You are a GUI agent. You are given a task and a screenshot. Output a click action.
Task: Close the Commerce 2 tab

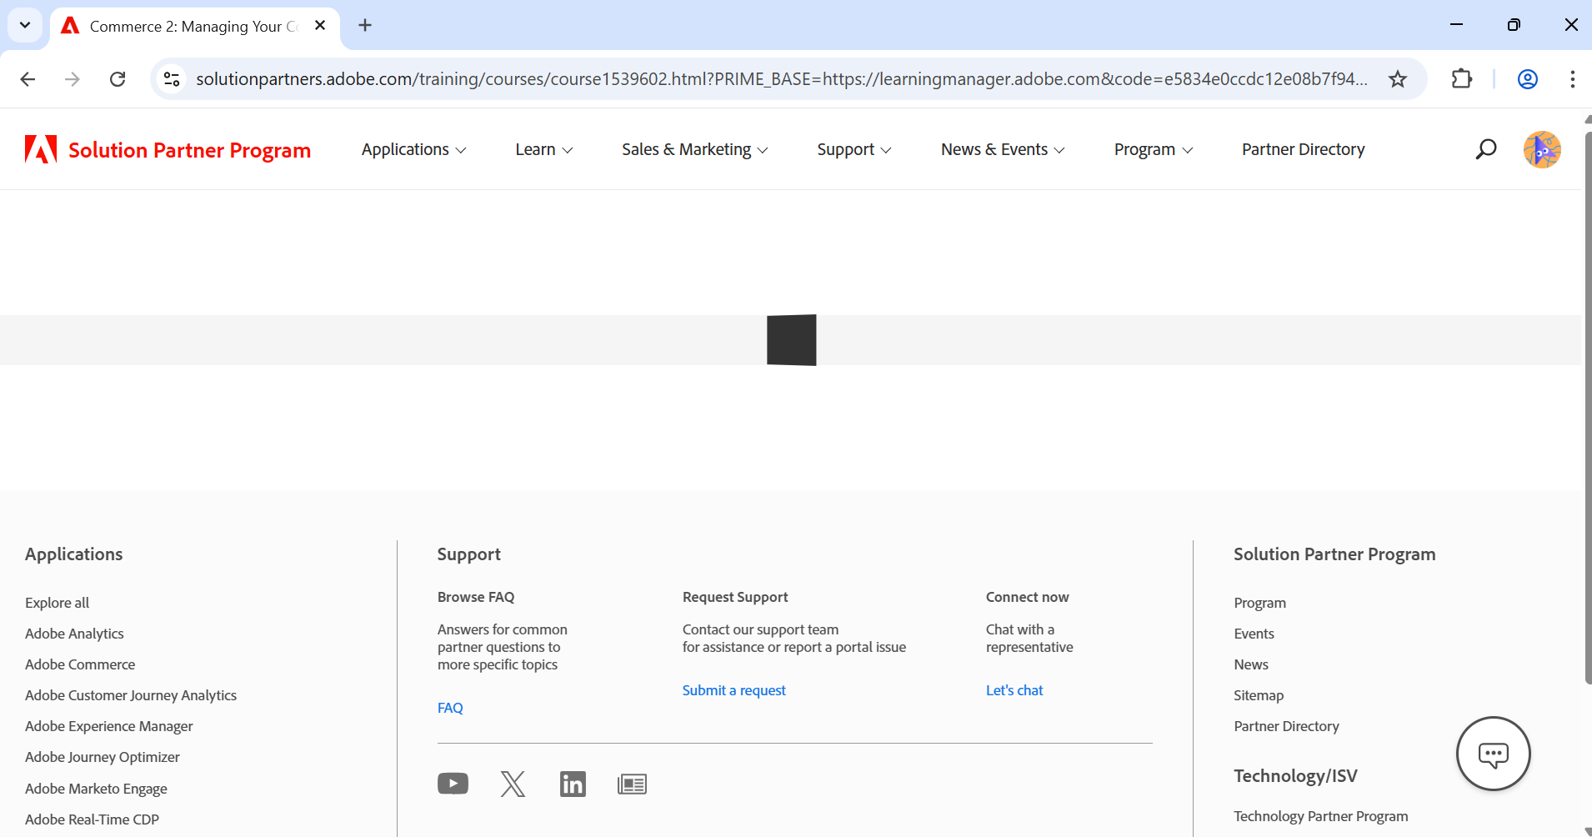pyautogui.click(x=320, y=26)
